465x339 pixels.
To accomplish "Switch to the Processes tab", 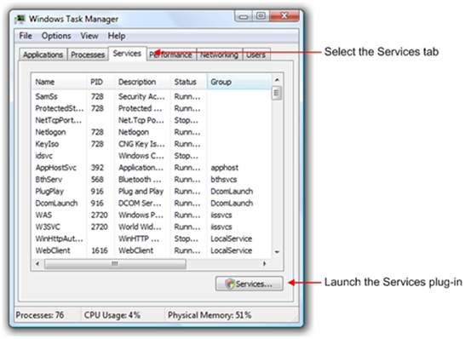I will (x=88, y=55).
